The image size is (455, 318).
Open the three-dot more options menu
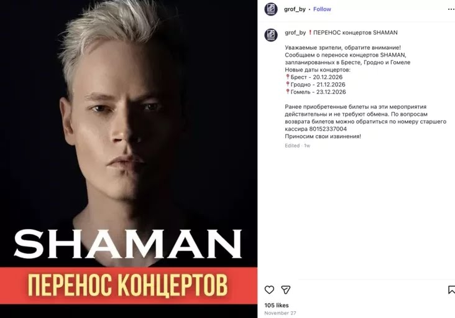(x=451, y=9)
